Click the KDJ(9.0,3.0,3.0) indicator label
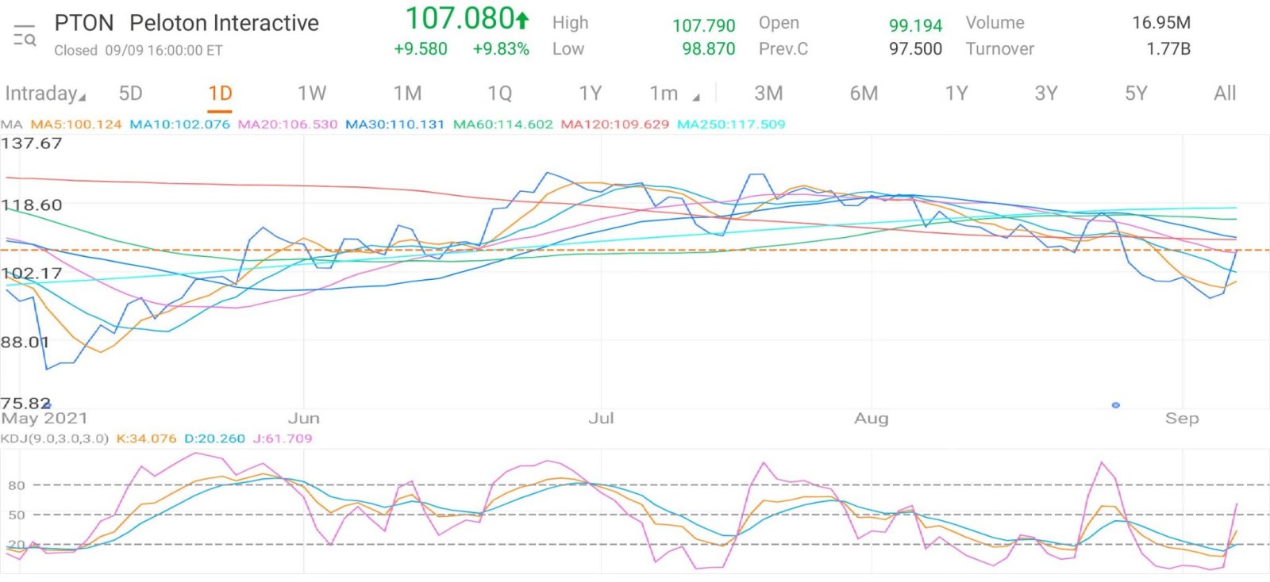This screenshot has height=582, width=1270. pos(55,438)
